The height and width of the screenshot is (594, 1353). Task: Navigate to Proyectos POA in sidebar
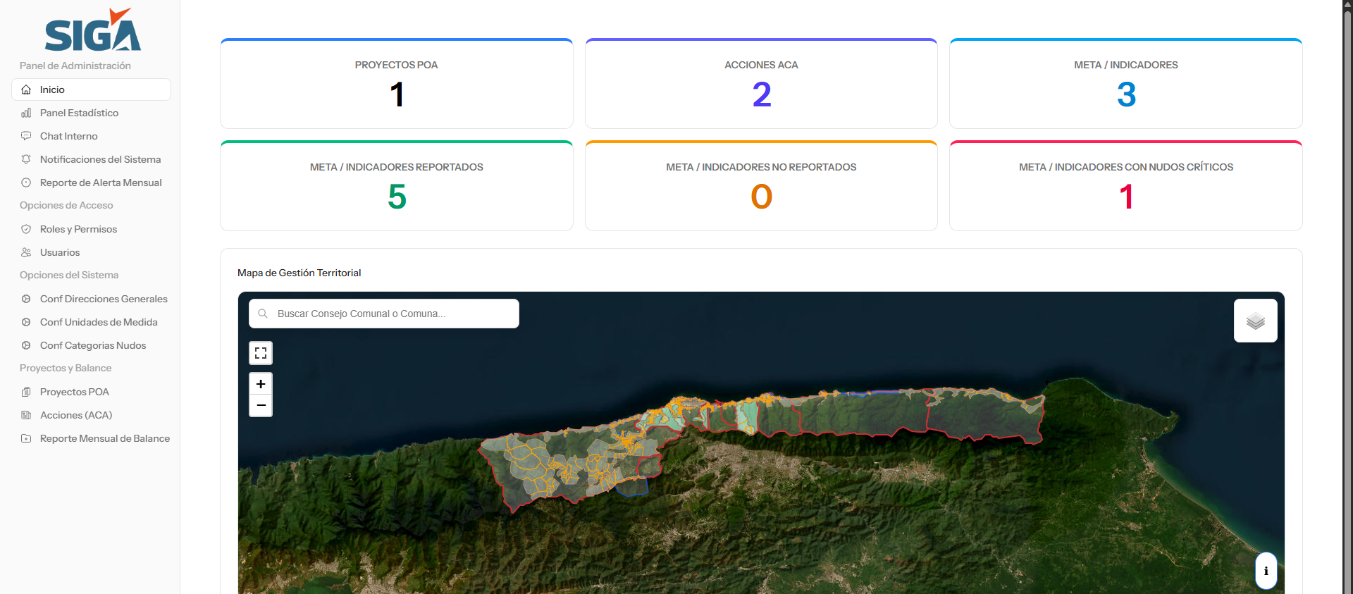(x=75, y=392)
